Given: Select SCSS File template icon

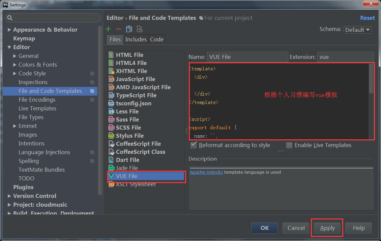Looking at the screenshot, I should click(x=111, y=128).
